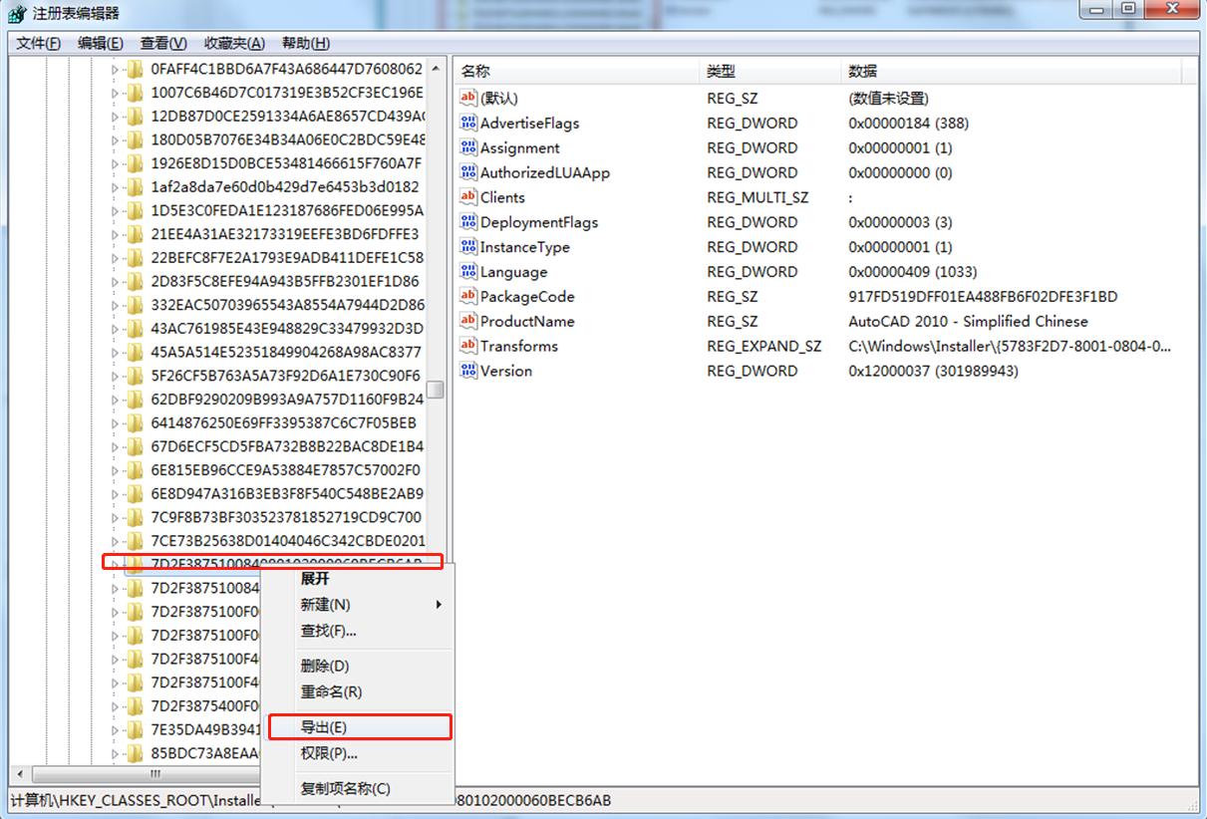Click the AdvertiseFlags DWORD icon
The width and height of the screenshot is (1207, 819).
coord(467,123)
